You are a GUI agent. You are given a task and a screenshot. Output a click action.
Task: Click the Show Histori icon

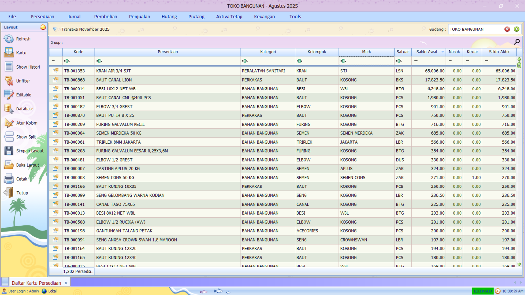click(9, 67)
